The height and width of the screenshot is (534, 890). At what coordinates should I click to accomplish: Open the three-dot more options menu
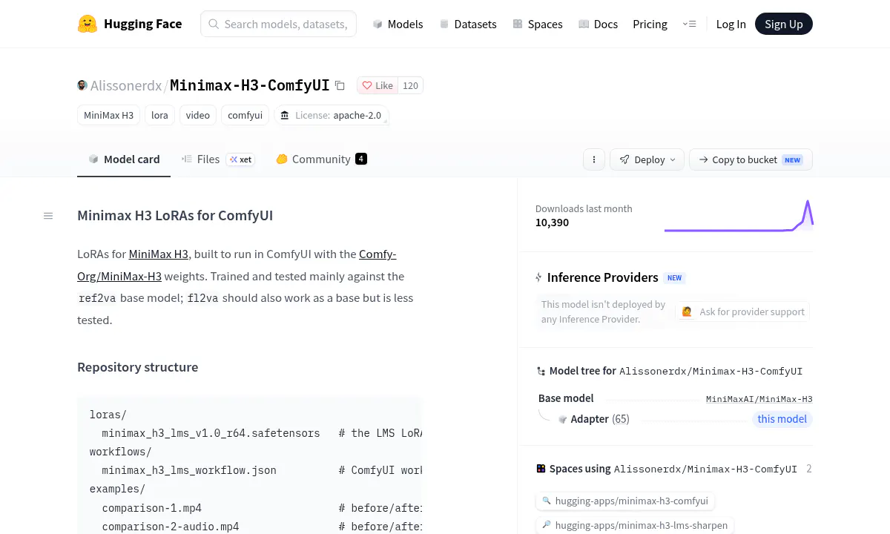[x=593, y=159]
